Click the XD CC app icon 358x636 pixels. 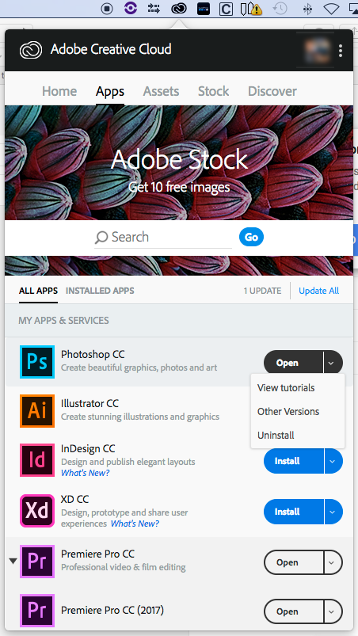pyautogui.click(x=37, y=511)
